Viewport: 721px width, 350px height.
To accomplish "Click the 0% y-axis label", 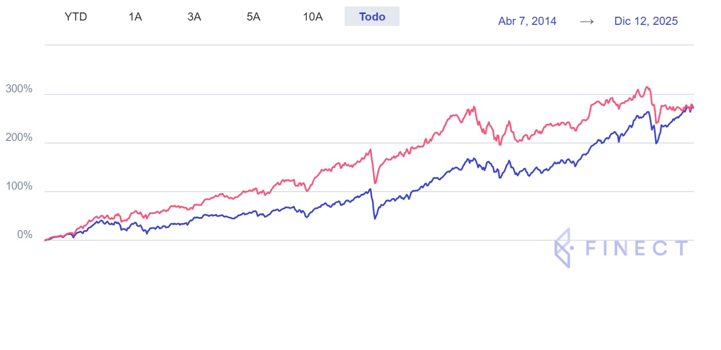I will pyautogui.click(x=25, y=235).
